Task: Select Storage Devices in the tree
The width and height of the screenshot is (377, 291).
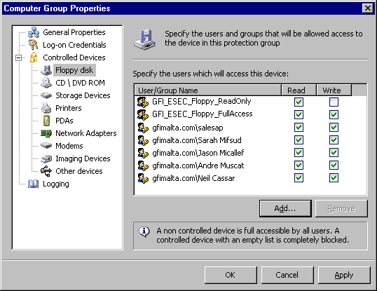Action: point(83,95)
